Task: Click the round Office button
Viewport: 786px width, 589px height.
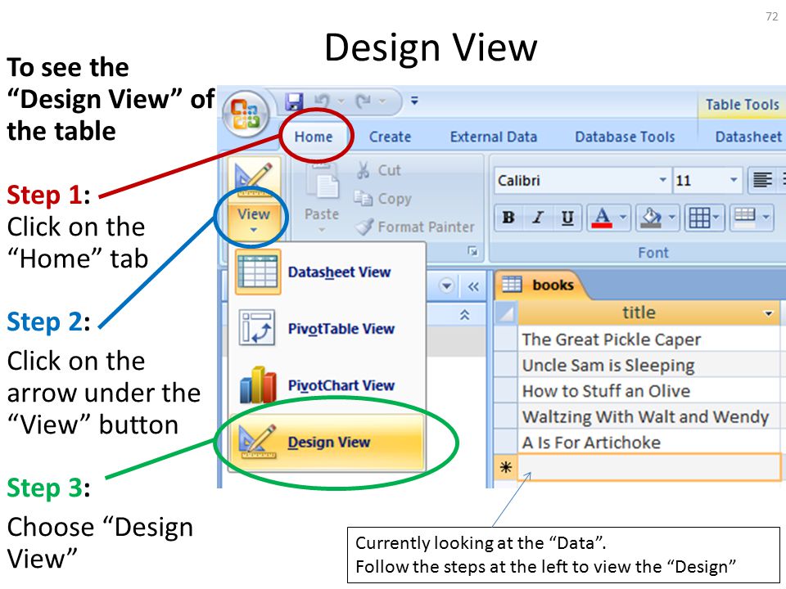Action: pos(246,115)
